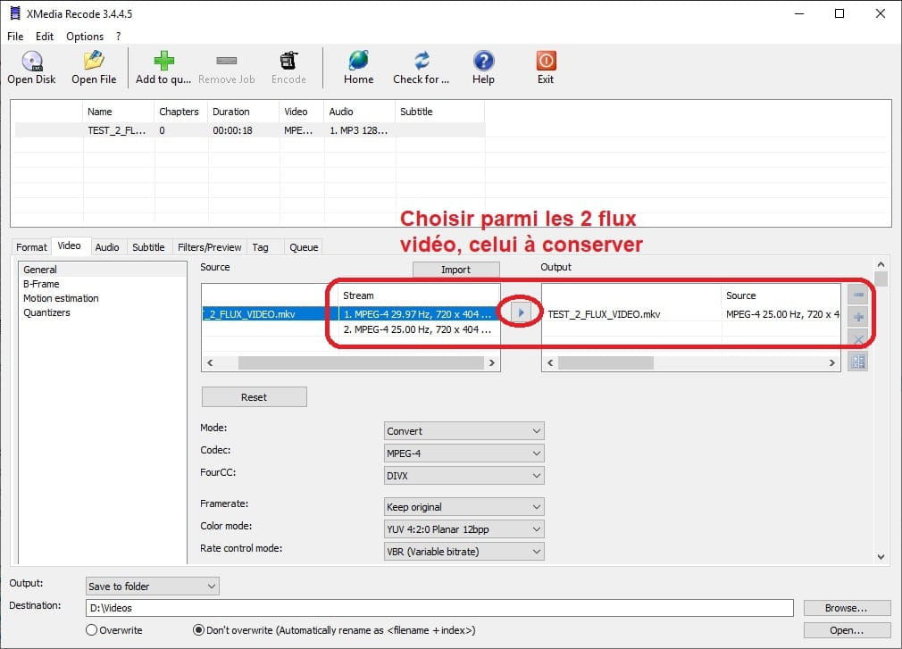Click settings panel scroll up arrow

click(881, 264)
